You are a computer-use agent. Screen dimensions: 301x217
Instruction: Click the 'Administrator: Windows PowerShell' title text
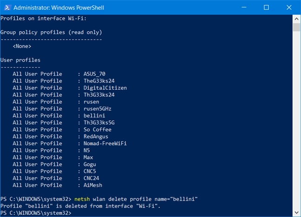pyautogui.click(x=59, y=8)
